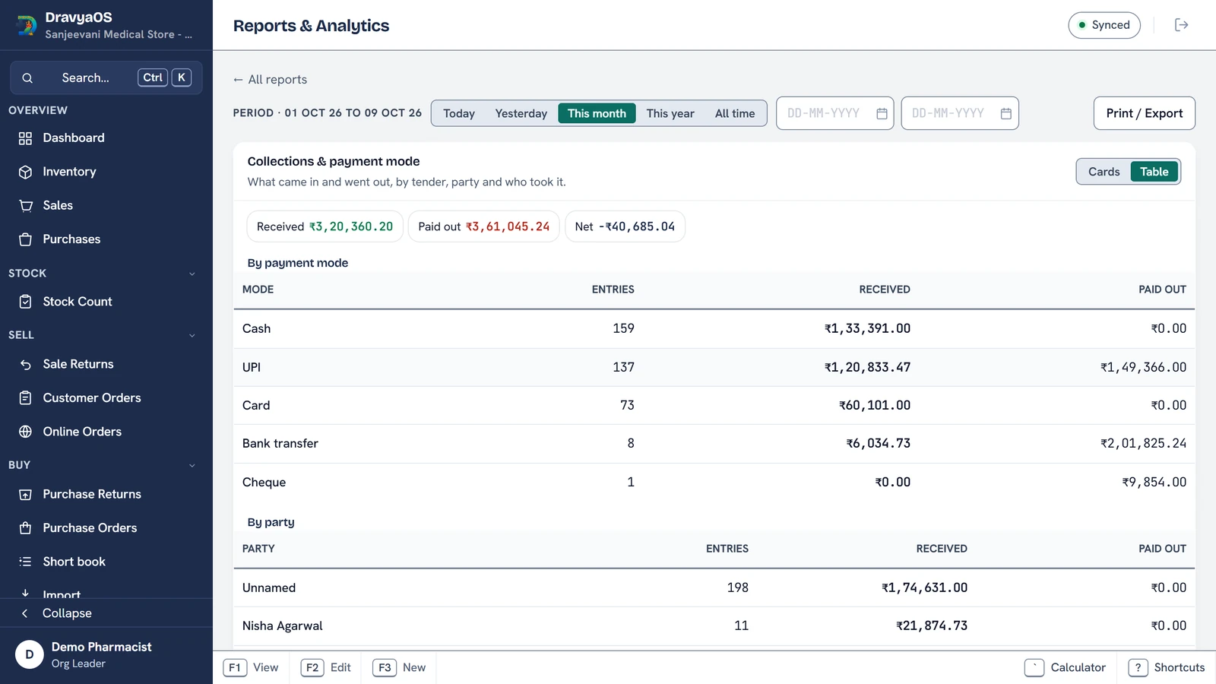Open calendar picker in start date field
The width and height of the screenshot is (1216, 684).
pyautogui.click(x=882, y=113)
